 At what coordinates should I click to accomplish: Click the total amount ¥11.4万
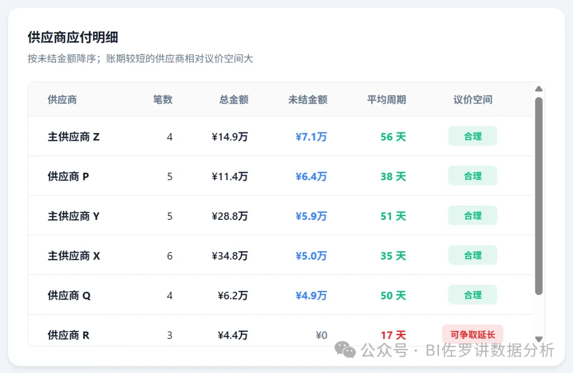coord(230,176)
